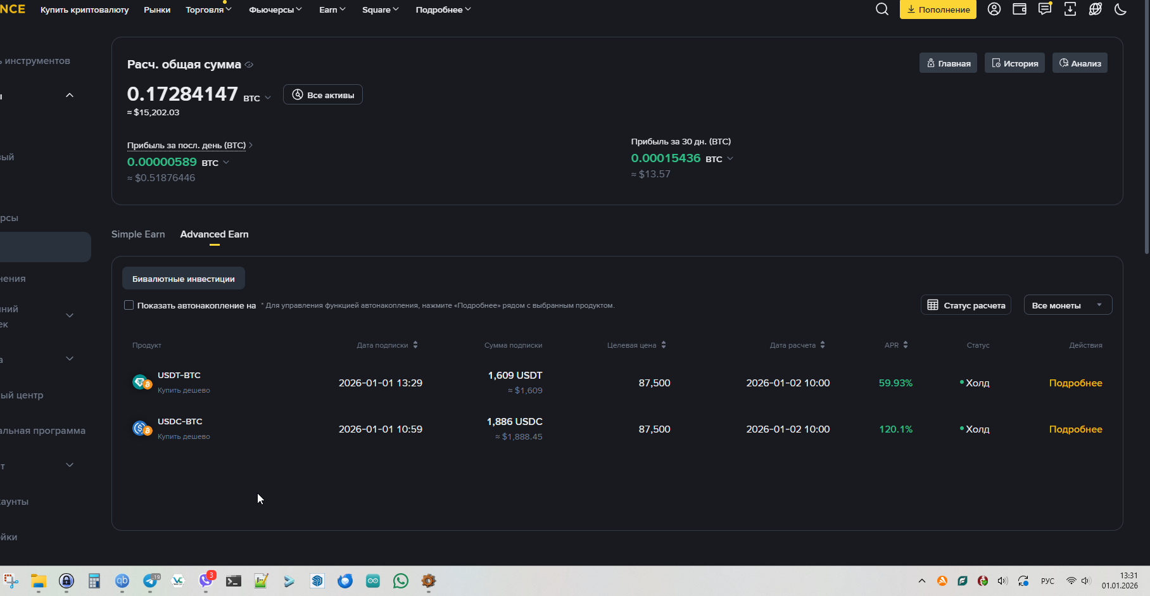Enable the show auto-compound checkbox
The height and width of the screenshot is (596, 1150).
click(129, 305)
